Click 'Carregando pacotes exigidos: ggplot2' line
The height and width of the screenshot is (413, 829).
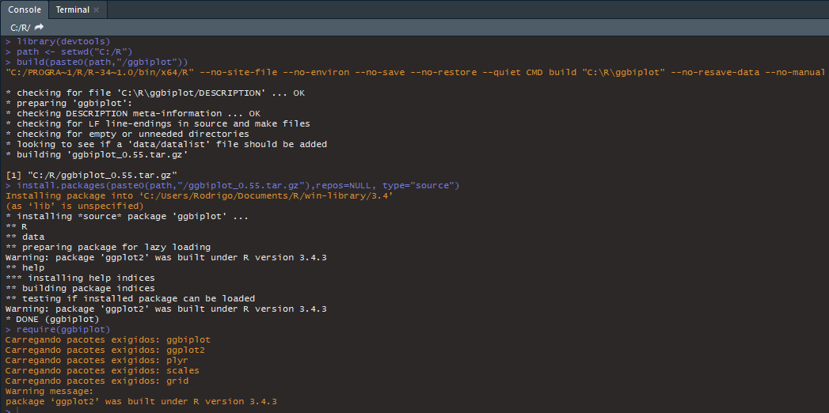pos(105,350)
